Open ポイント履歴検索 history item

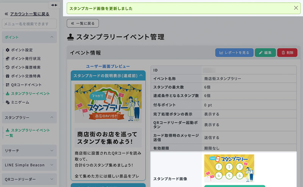coord(25,68)
